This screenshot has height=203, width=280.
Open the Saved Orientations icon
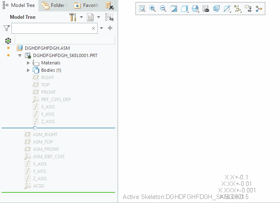(x=195, y=9)
